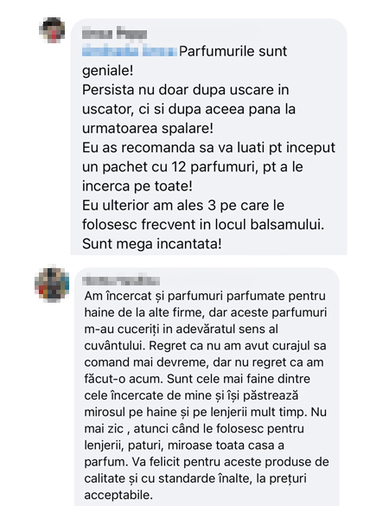Open the second commenter's pixelated profile picture
The image size is (389, 519).
(52, 285)
